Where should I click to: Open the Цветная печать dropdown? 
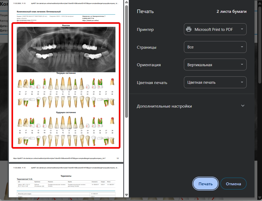(215, 82)
